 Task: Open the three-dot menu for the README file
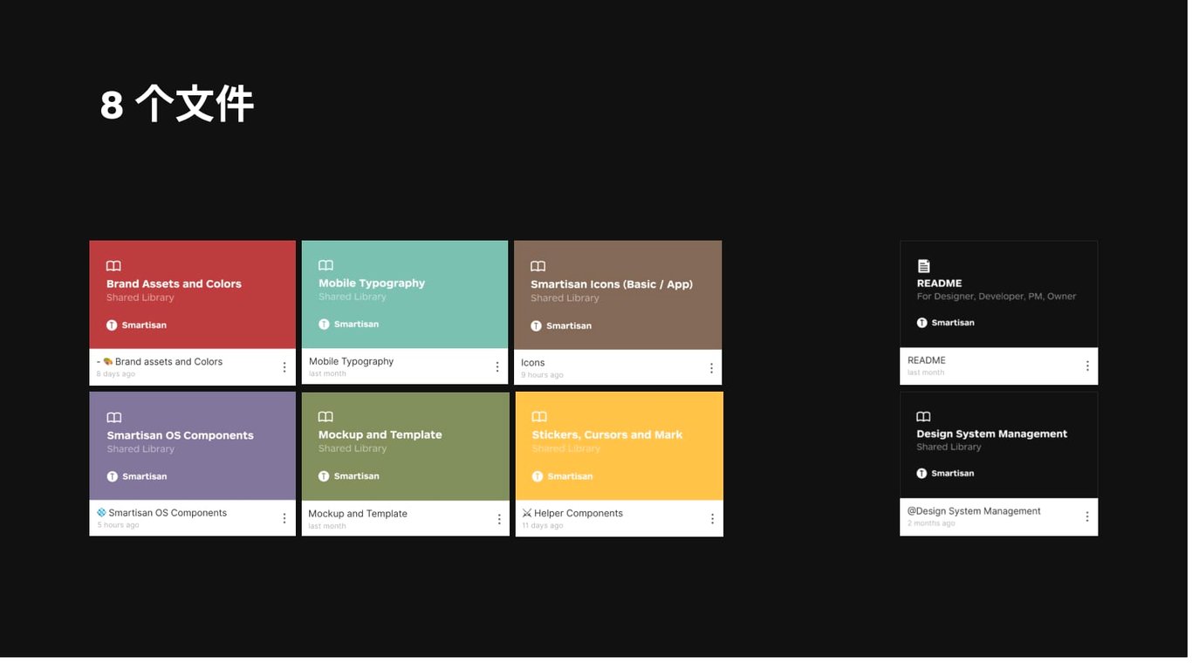(x=1087, y=366)
